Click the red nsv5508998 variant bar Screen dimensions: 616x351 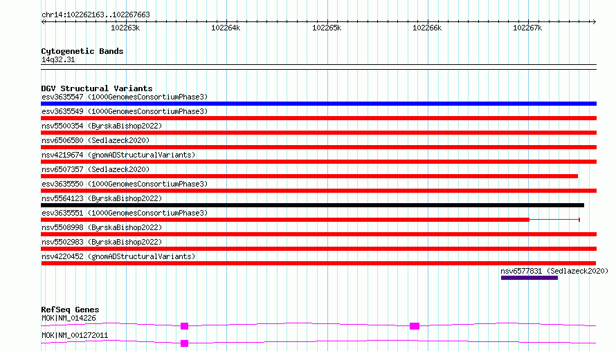[x=318, y=234]
